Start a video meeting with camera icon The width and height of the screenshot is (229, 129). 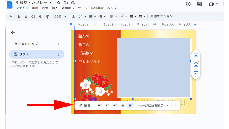211,4
